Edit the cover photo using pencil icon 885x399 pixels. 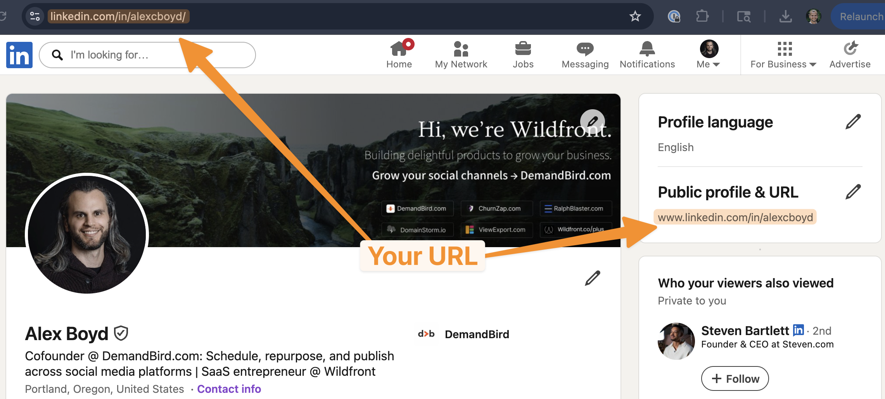point(592,121)
